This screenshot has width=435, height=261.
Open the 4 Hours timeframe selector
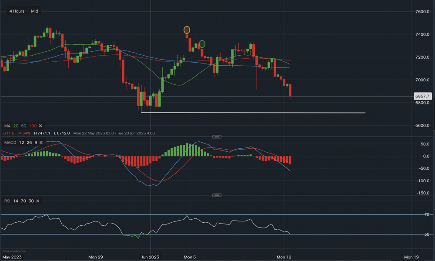(x=17, y=11)
